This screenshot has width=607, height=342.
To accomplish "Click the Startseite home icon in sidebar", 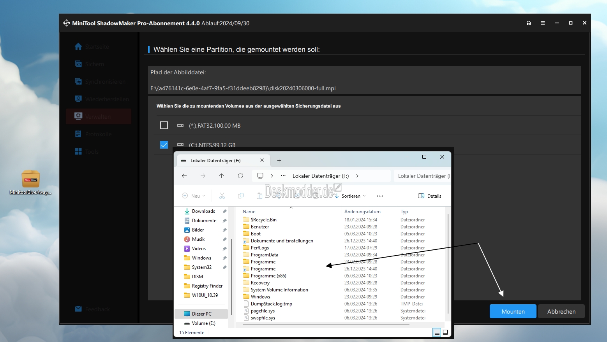I will [78, 46].
